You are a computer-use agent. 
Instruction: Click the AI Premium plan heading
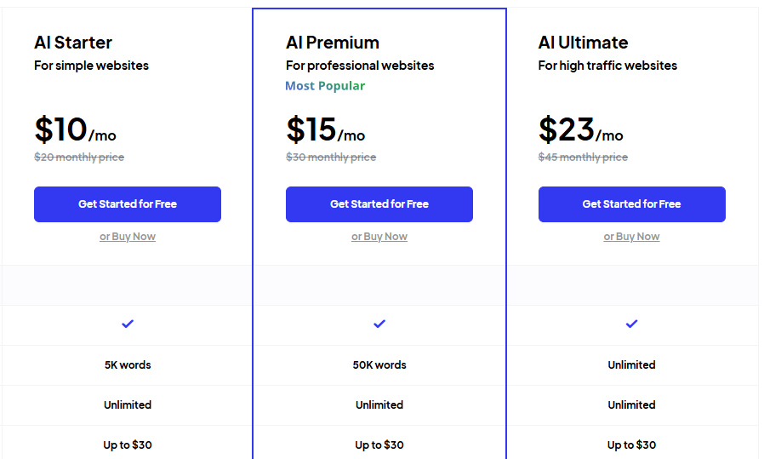click(333, 43)
